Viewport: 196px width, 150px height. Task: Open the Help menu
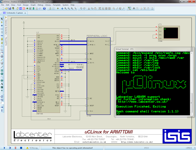click(x=73, y=5)
